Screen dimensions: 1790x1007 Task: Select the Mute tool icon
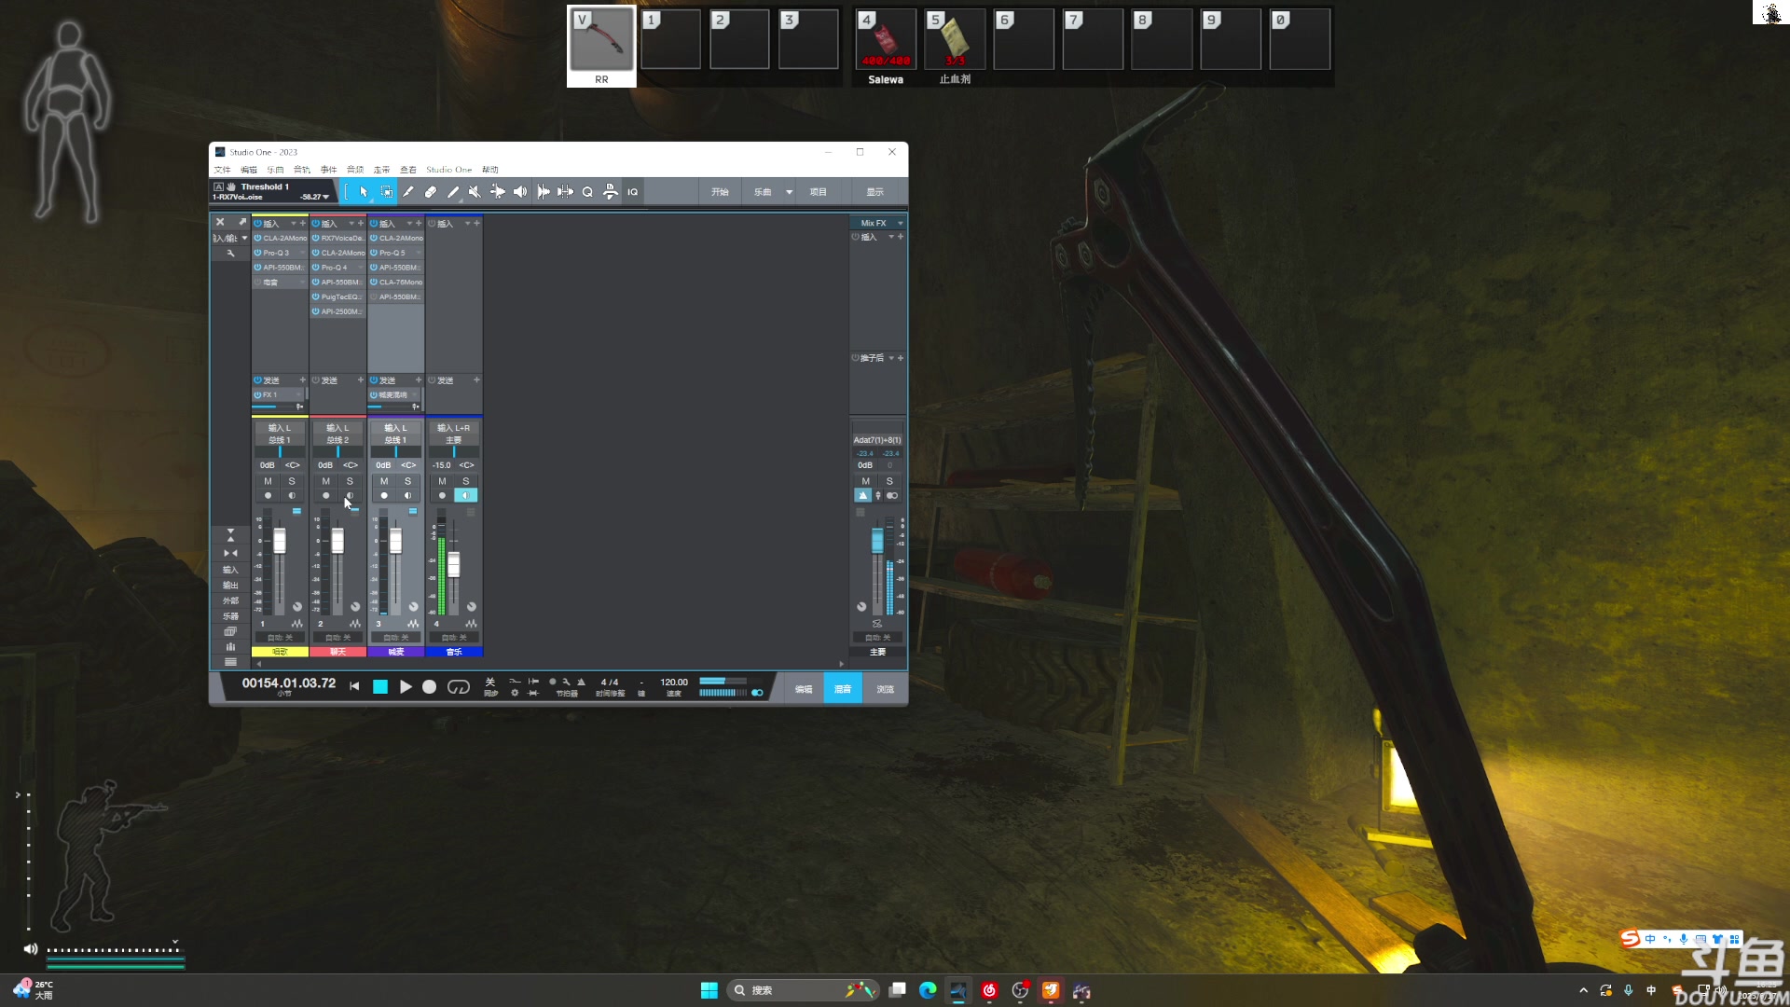(x=475, y=192)
